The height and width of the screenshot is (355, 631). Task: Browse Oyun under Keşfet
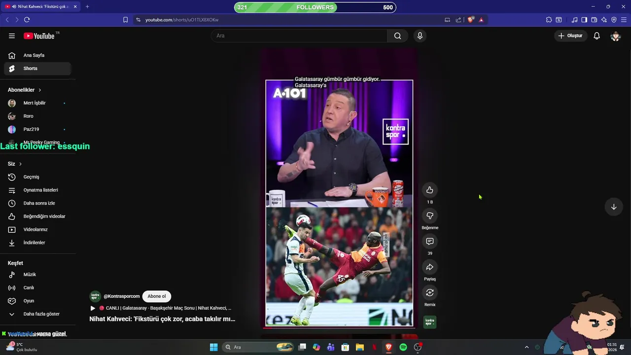[37, 301]
